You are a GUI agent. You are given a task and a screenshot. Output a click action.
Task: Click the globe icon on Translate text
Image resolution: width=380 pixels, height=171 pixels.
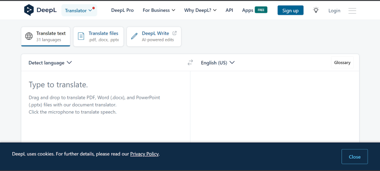(29, 36)
